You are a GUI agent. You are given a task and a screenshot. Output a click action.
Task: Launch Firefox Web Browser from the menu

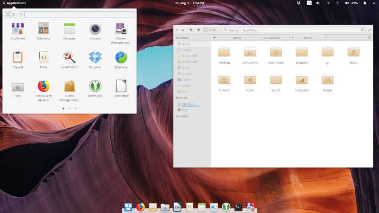(x=44, y=90)
